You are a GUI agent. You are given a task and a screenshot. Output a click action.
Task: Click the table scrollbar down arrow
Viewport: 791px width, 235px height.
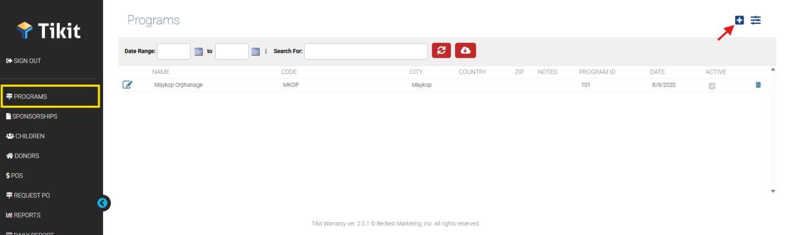tap(772, 191)
